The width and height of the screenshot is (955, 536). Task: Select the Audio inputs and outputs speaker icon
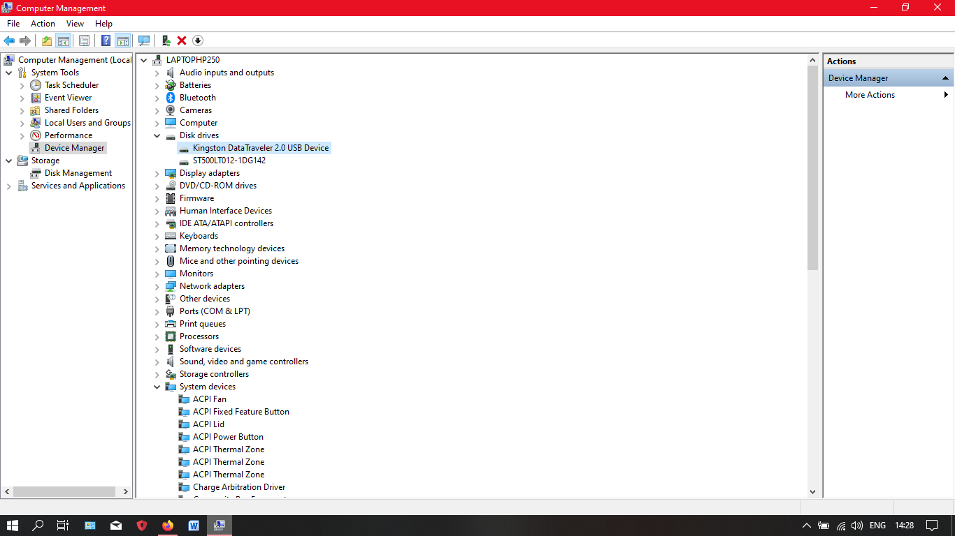click(x=170, y=73)
